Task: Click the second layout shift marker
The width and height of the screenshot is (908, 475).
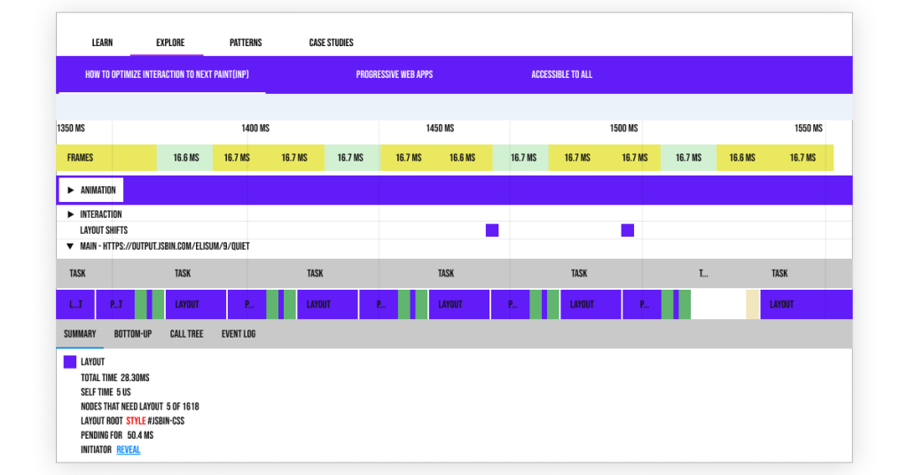Action: pyautogui.click(x=628, y=230)
